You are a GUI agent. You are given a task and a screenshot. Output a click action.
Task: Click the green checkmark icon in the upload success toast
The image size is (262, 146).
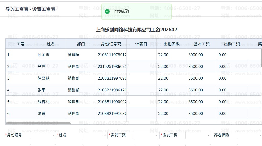pyautogui.click(x=107, y=11)
